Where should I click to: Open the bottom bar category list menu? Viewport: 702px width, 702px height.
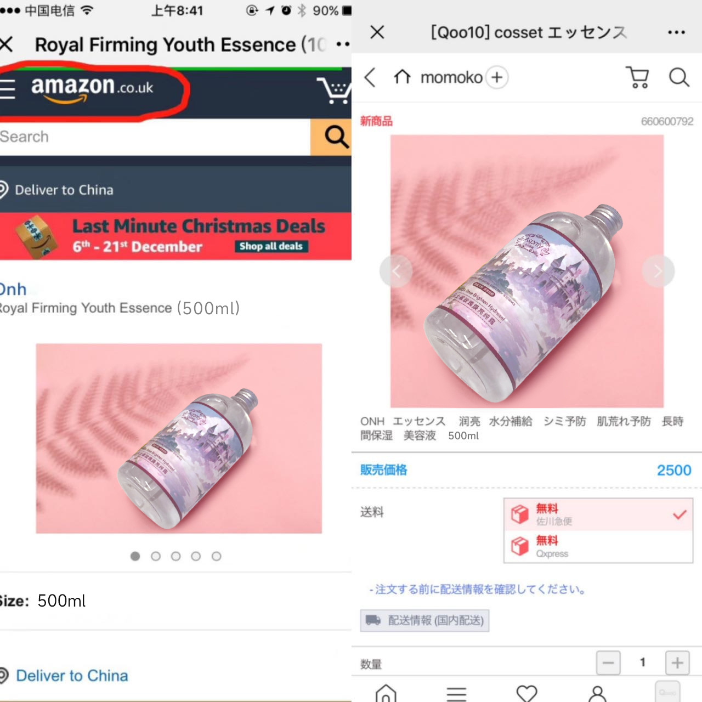pos(456,694)
